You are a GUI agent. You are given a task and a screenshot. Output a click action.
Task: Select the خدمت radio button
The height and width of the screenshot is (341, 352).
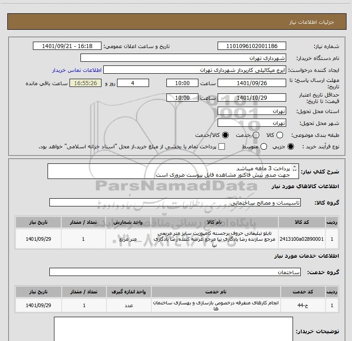(256, 135)
